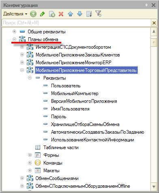The image size is (159, 193).
Task: Click into the Поиск search field
Action: click(x=77, y=23)
